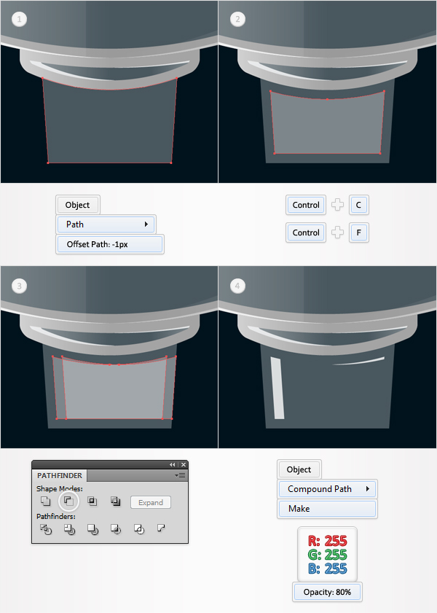Screen dimensions: 437x613
Task: Open the Object menu above Path
Action: (78, 205)
